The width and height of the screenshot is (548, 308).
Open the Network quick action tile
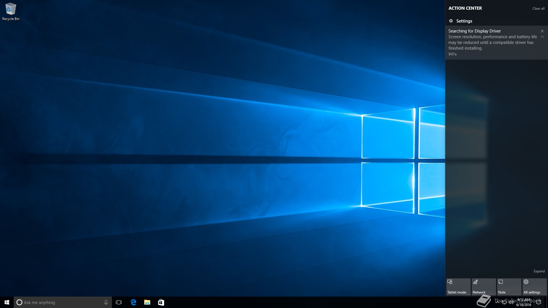tap(483, 287)
